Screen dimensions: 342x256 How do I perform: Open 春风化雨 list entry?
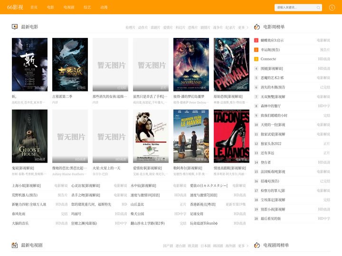pos(19,214)
